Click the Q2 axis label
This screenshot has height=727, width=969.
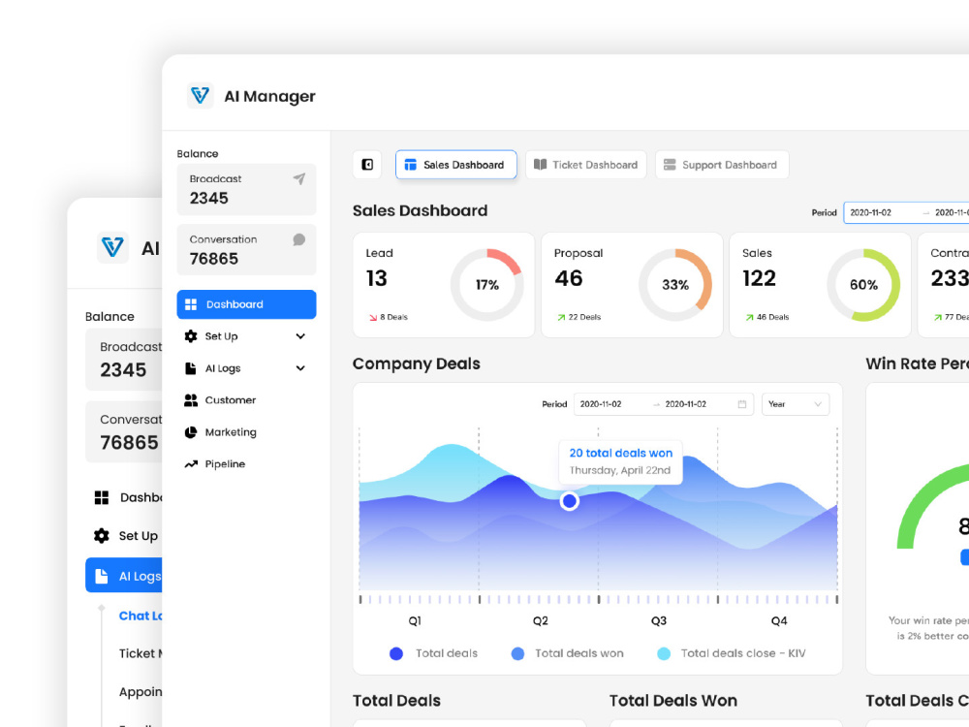click(540, 620)
